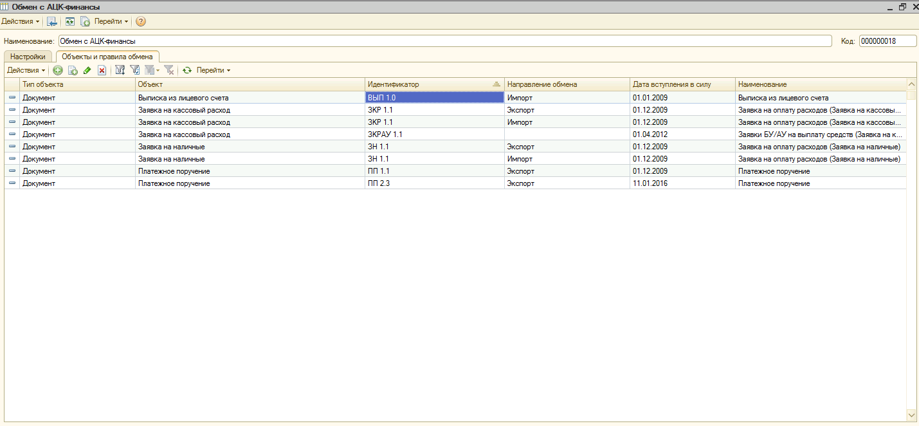This screenshot has height=426, width=919.
Task: Switch to the Настройки tab
Action: pos(28,57)
